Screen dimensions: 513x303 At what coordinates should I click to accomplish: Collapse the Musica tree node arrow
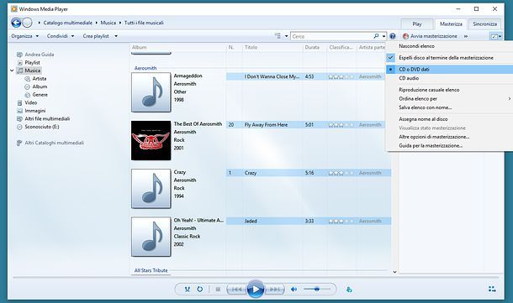12,71
